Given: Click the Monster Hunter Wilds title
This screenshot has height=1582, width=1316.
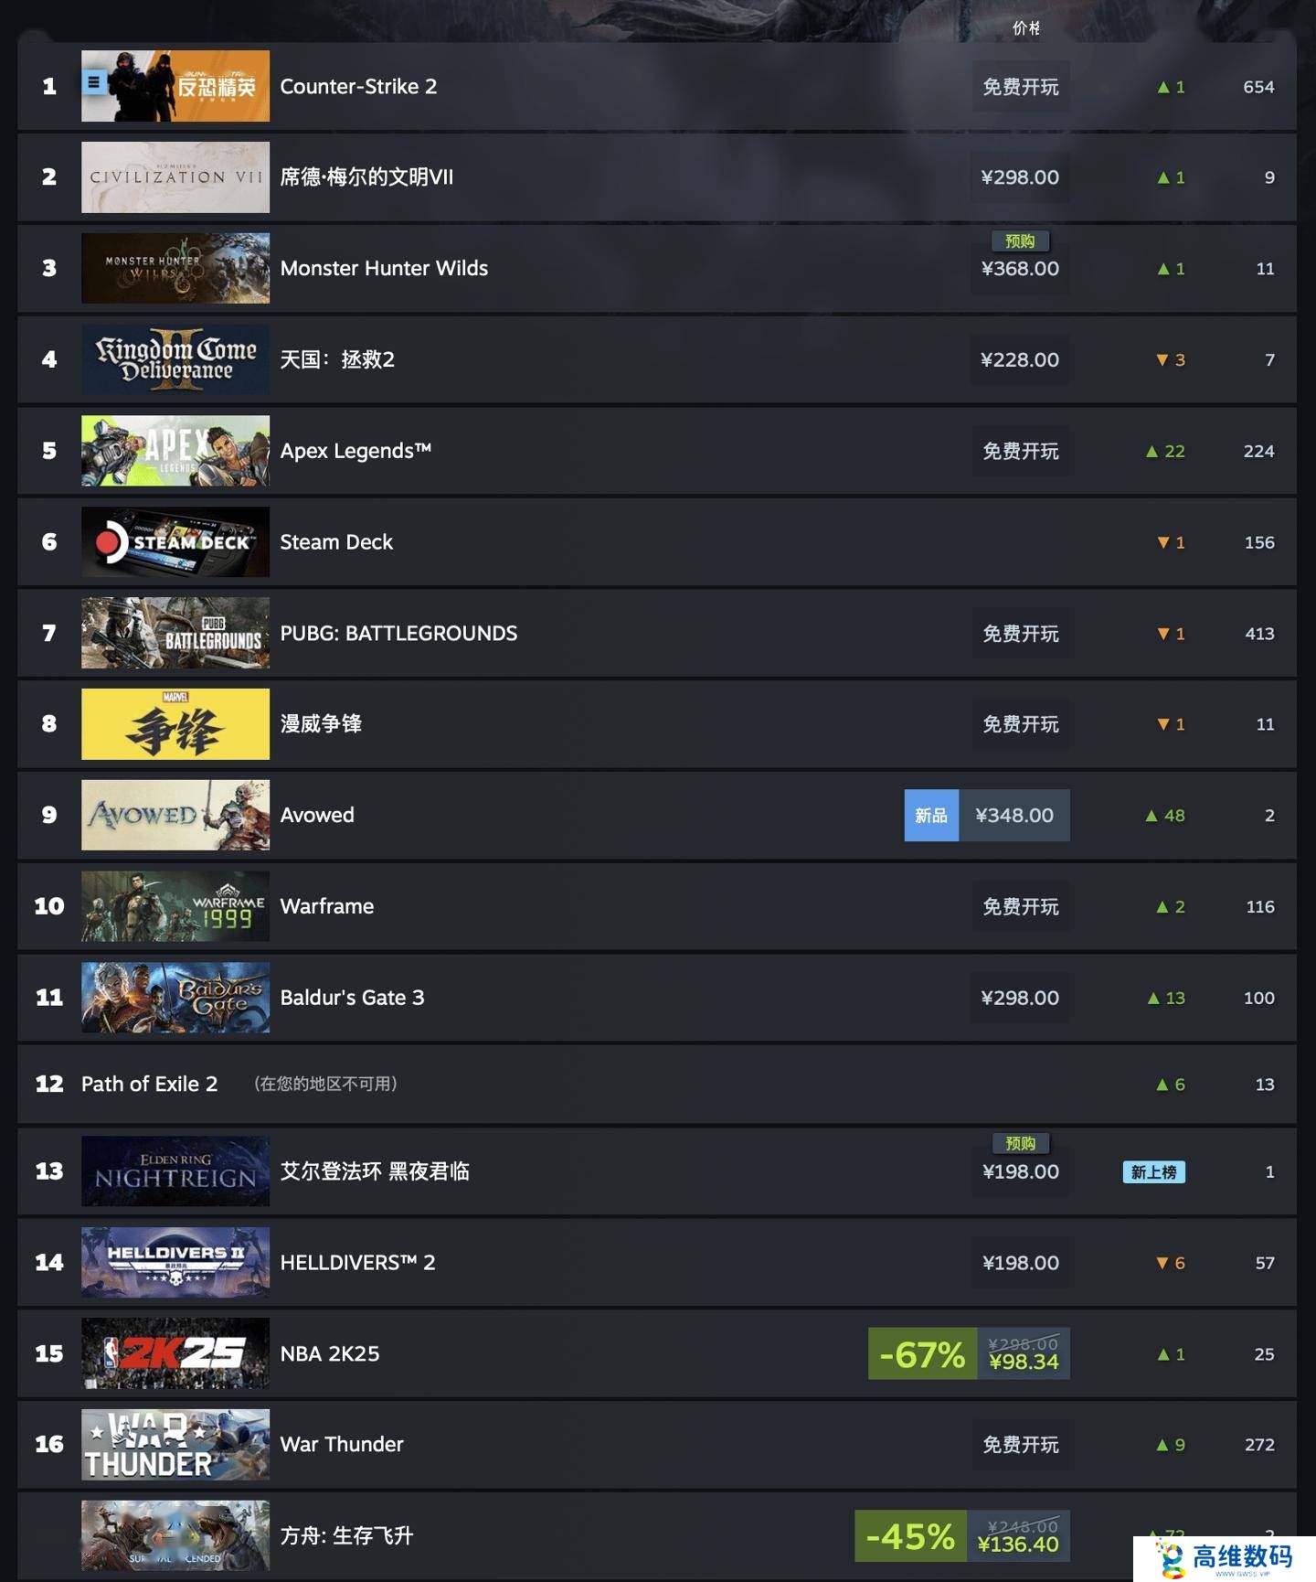Looking at the screenshot, I should click(x=384, y=268).
